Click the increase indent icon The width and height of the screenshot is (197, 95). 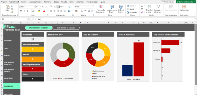(x=65, y=11)
